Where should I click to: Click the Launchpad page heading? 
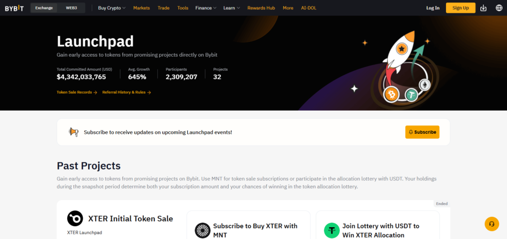95,41
